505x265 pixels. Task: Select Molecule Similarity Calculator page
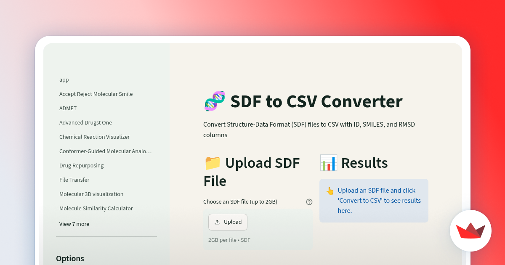(96, 209)
